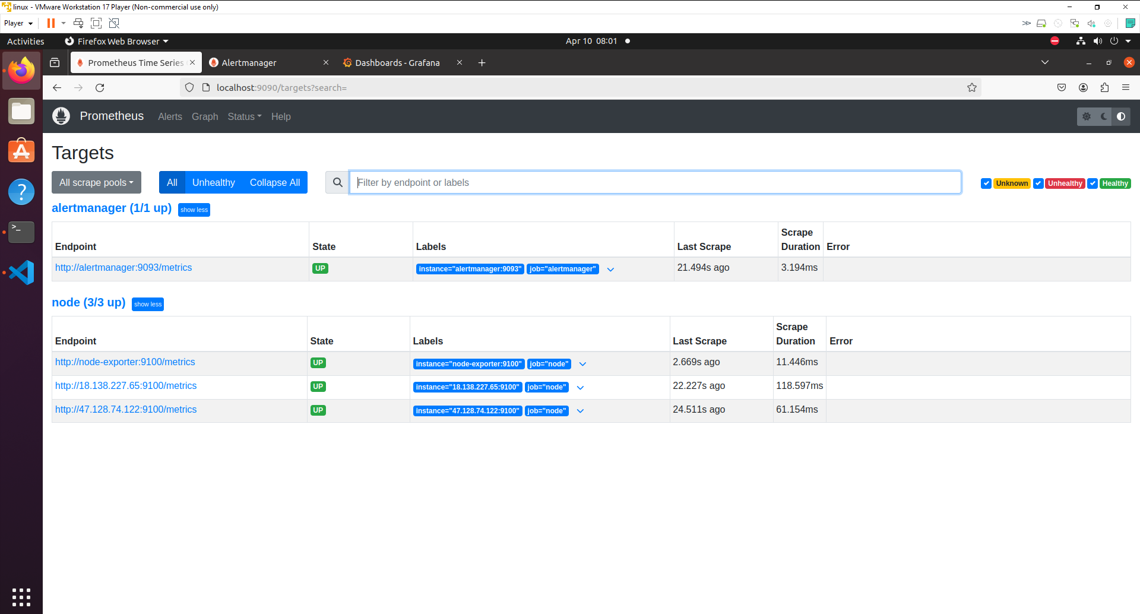Open Terminal from the dock

tap(21, 232)
